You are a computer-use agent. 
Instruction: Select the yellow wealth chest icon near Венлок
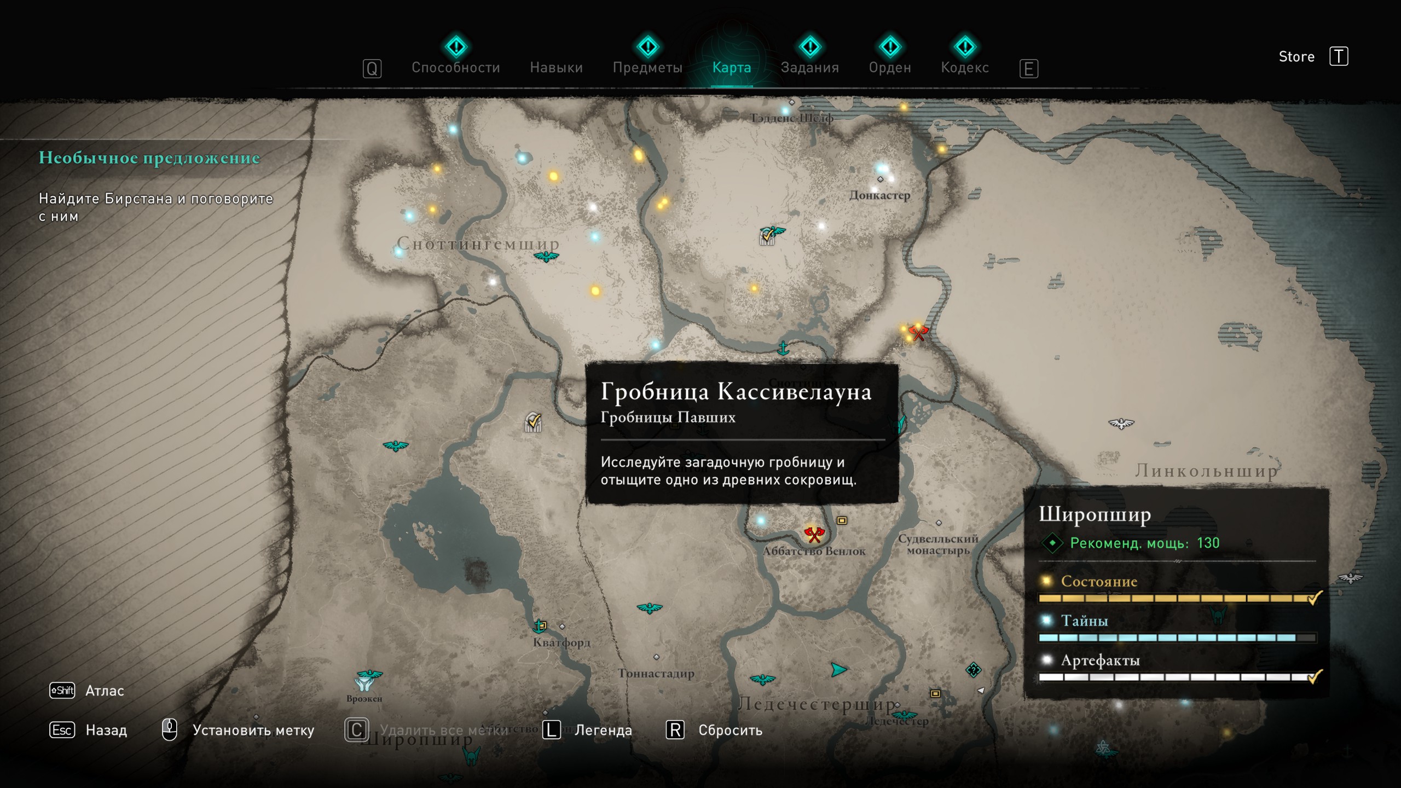tap(842, 520)
